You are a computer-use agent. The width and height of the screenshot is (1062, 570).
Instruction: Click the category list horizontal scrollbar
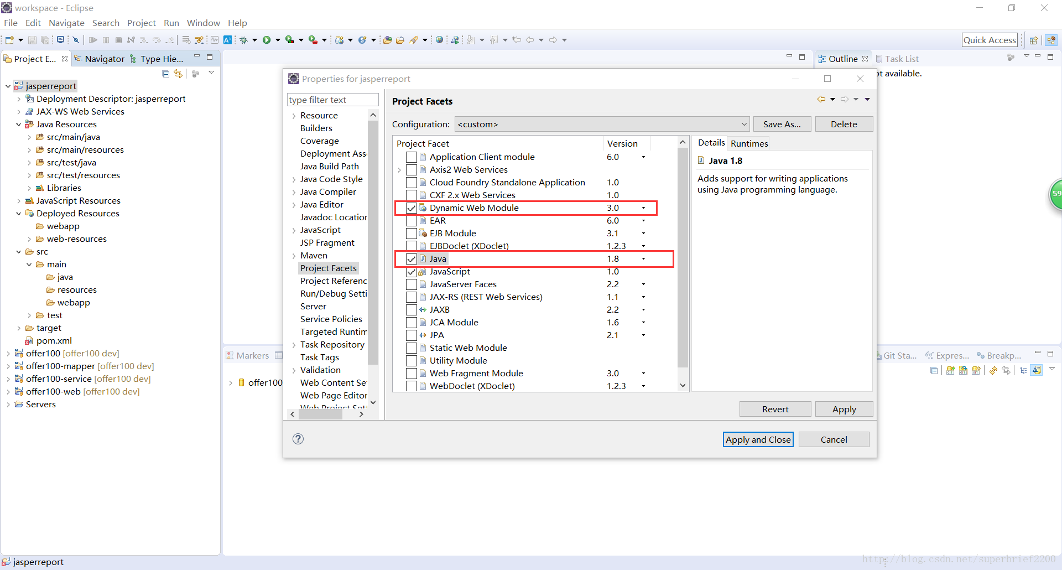[326, 414]
